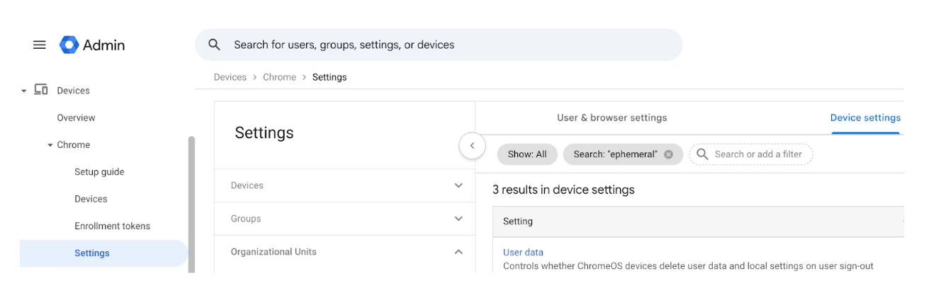941x293 pixels.
Task: Collapse the Chrome sidebar subsection
Action: click(x=50, y=145)
